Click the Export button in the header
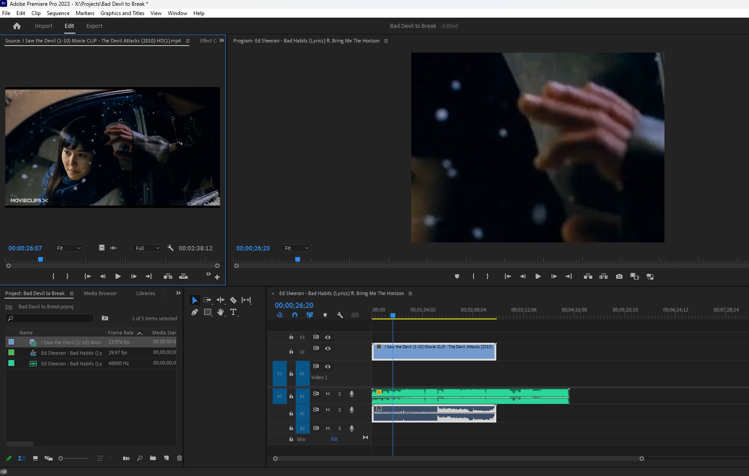Screen dimensions: 749x476 tap(94, 26)
